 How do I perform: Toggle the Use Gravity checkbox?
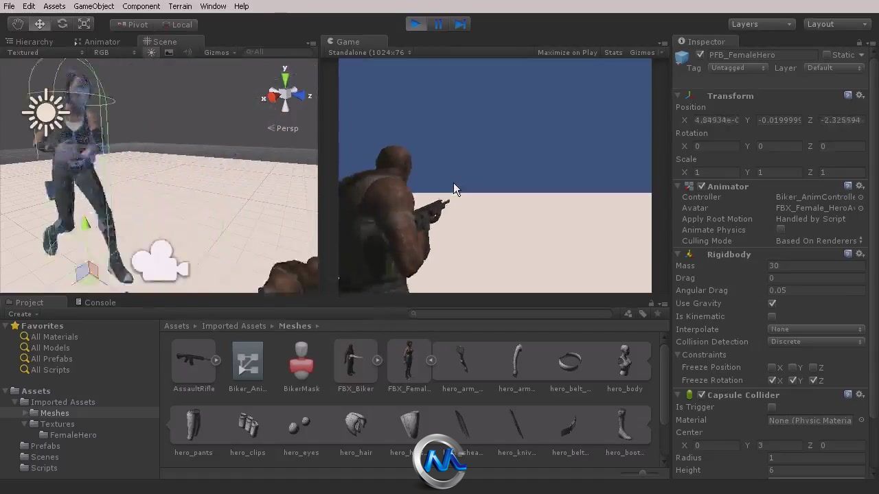772,303
